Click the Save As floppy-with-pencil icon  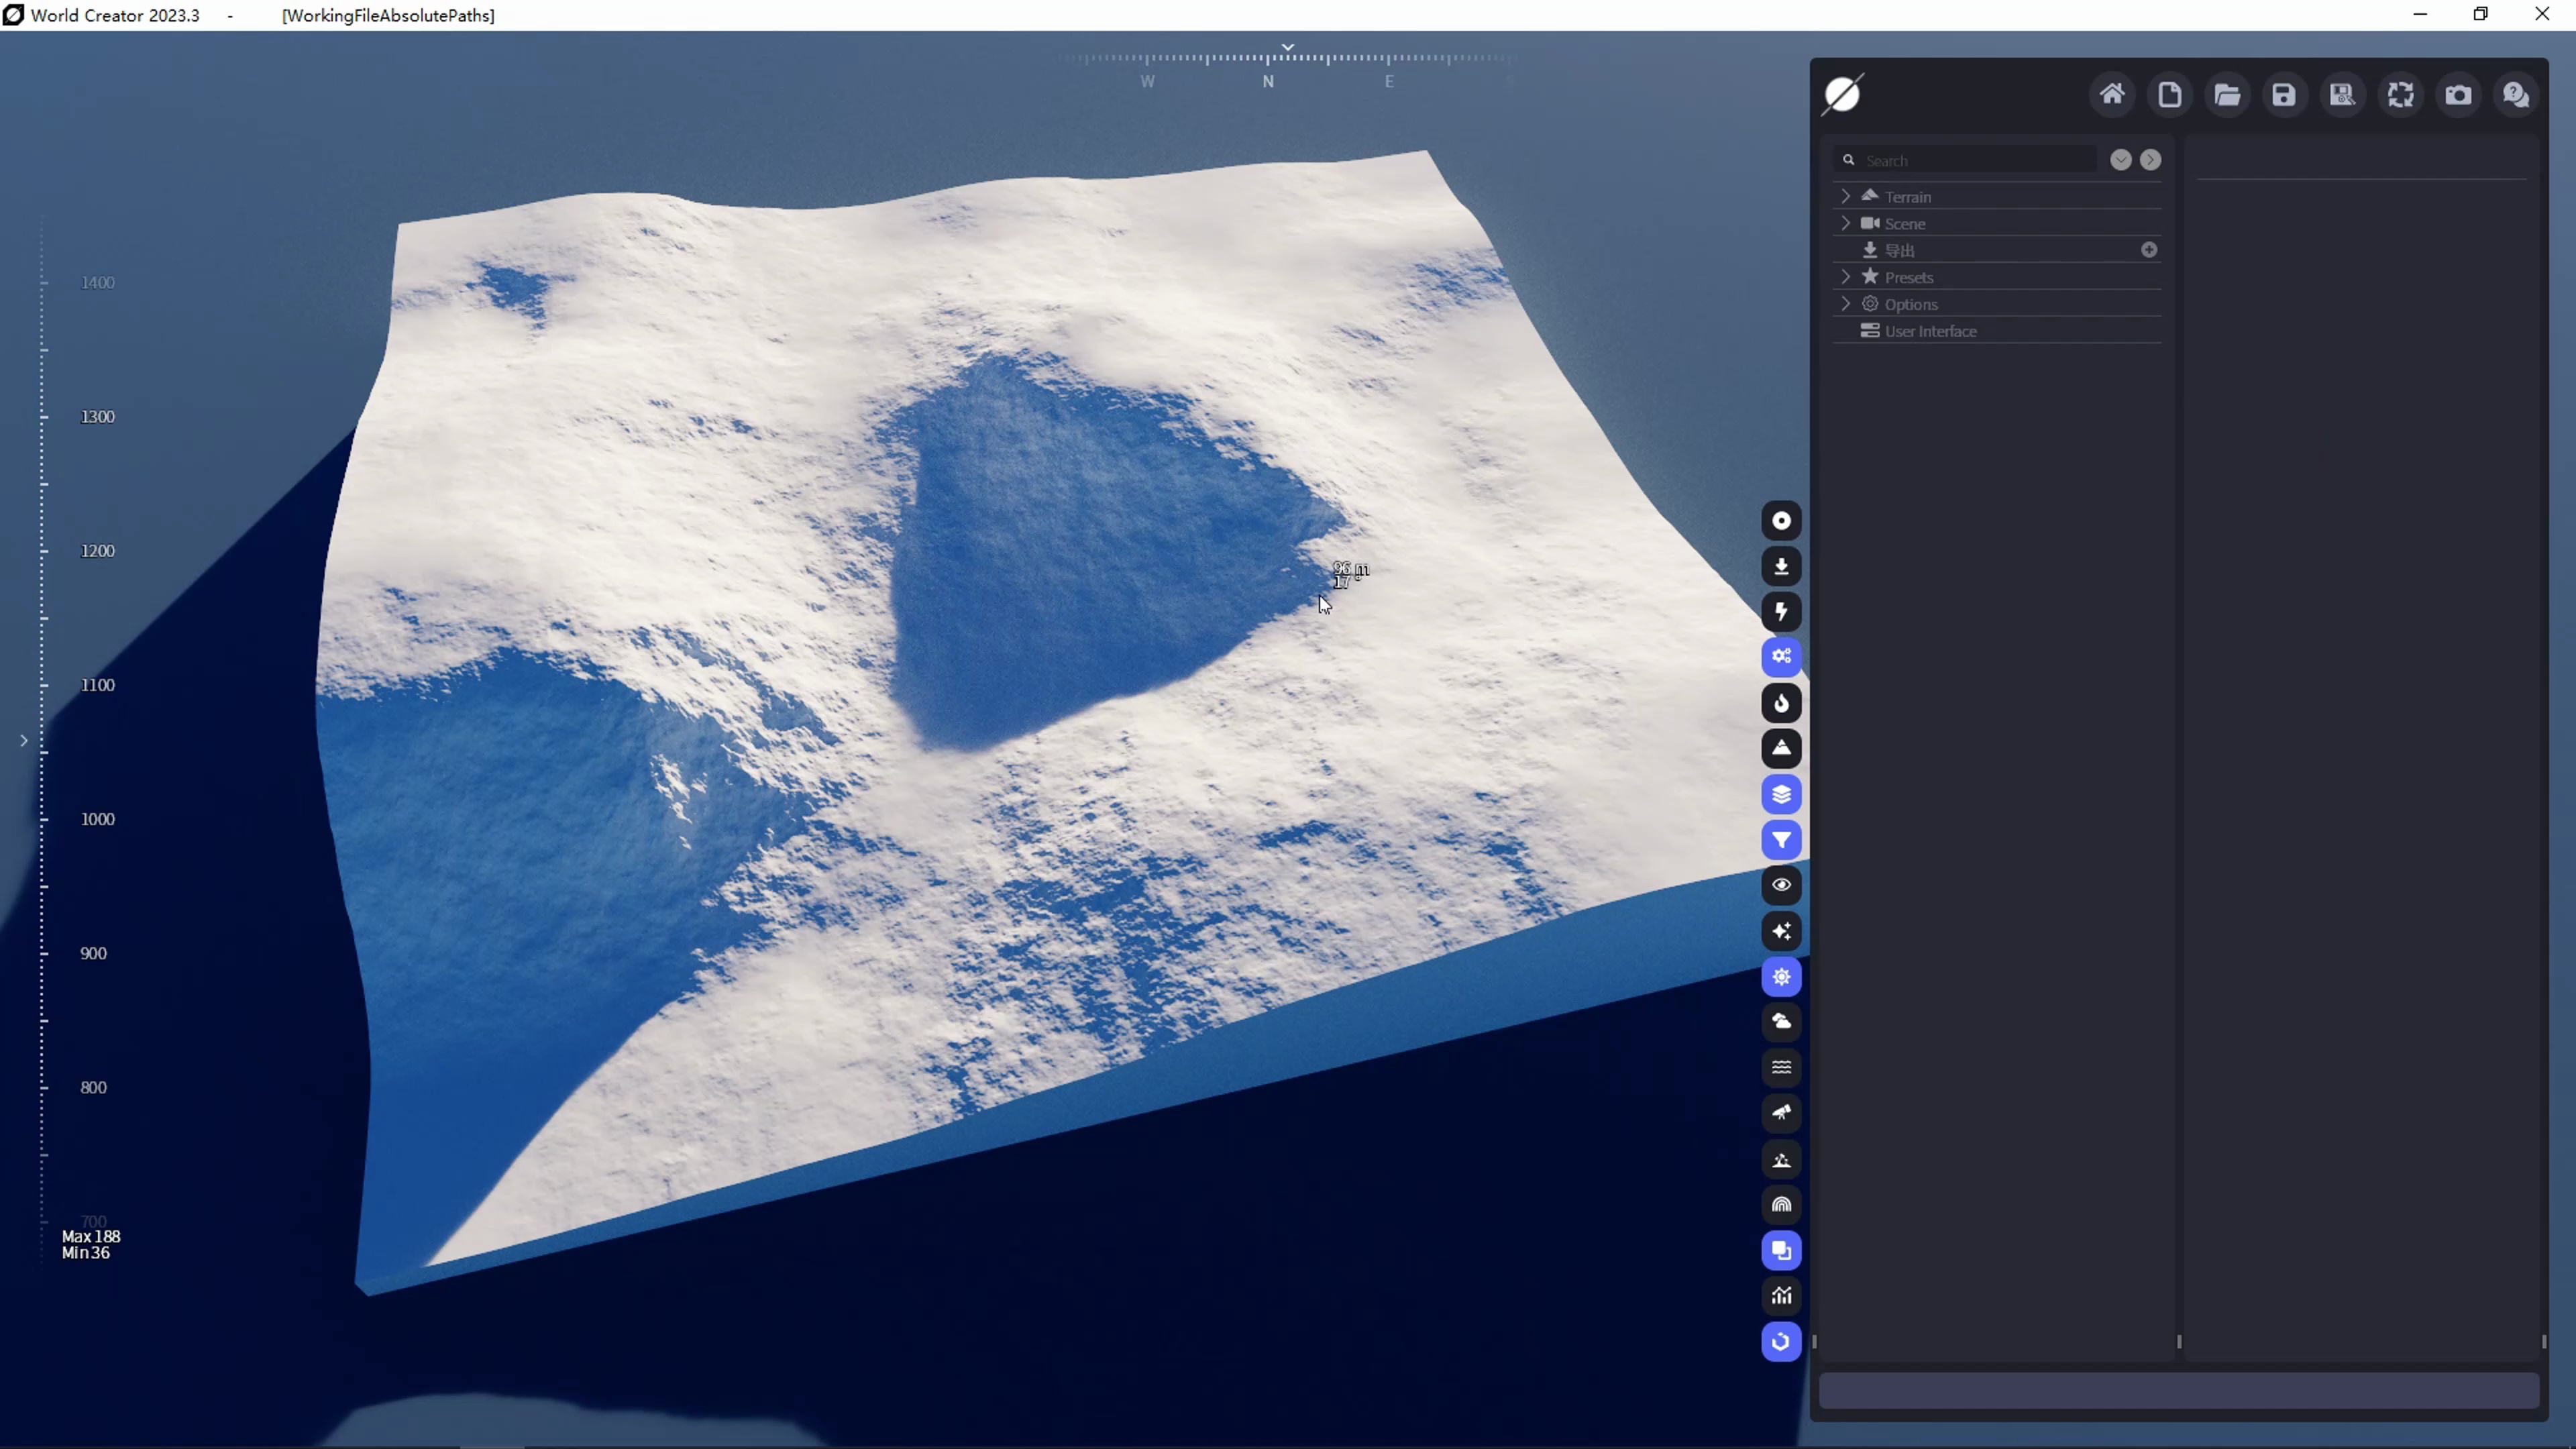pos(2342,95)
